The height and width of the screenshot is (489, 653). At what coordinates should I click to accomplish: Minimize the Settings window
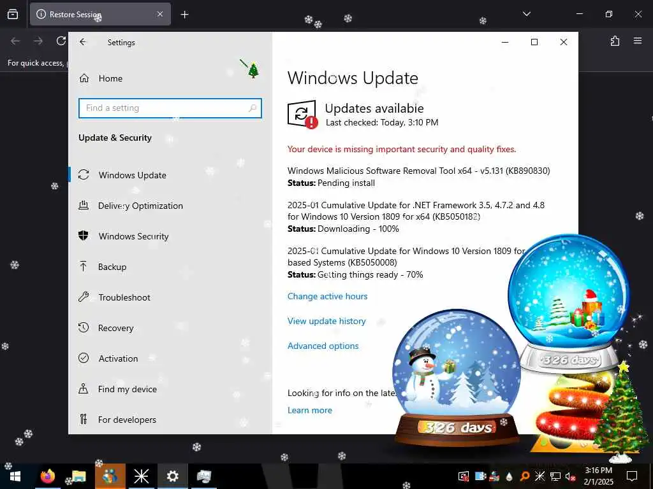[505, 42]
